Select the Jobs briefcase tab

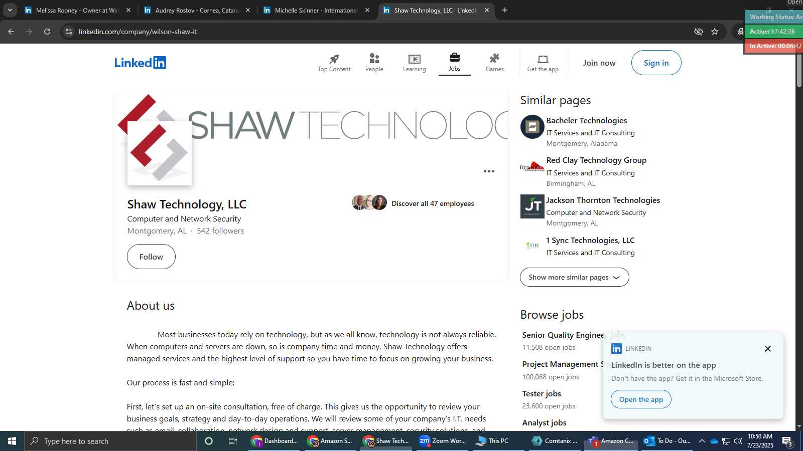(x=454, y=62)
